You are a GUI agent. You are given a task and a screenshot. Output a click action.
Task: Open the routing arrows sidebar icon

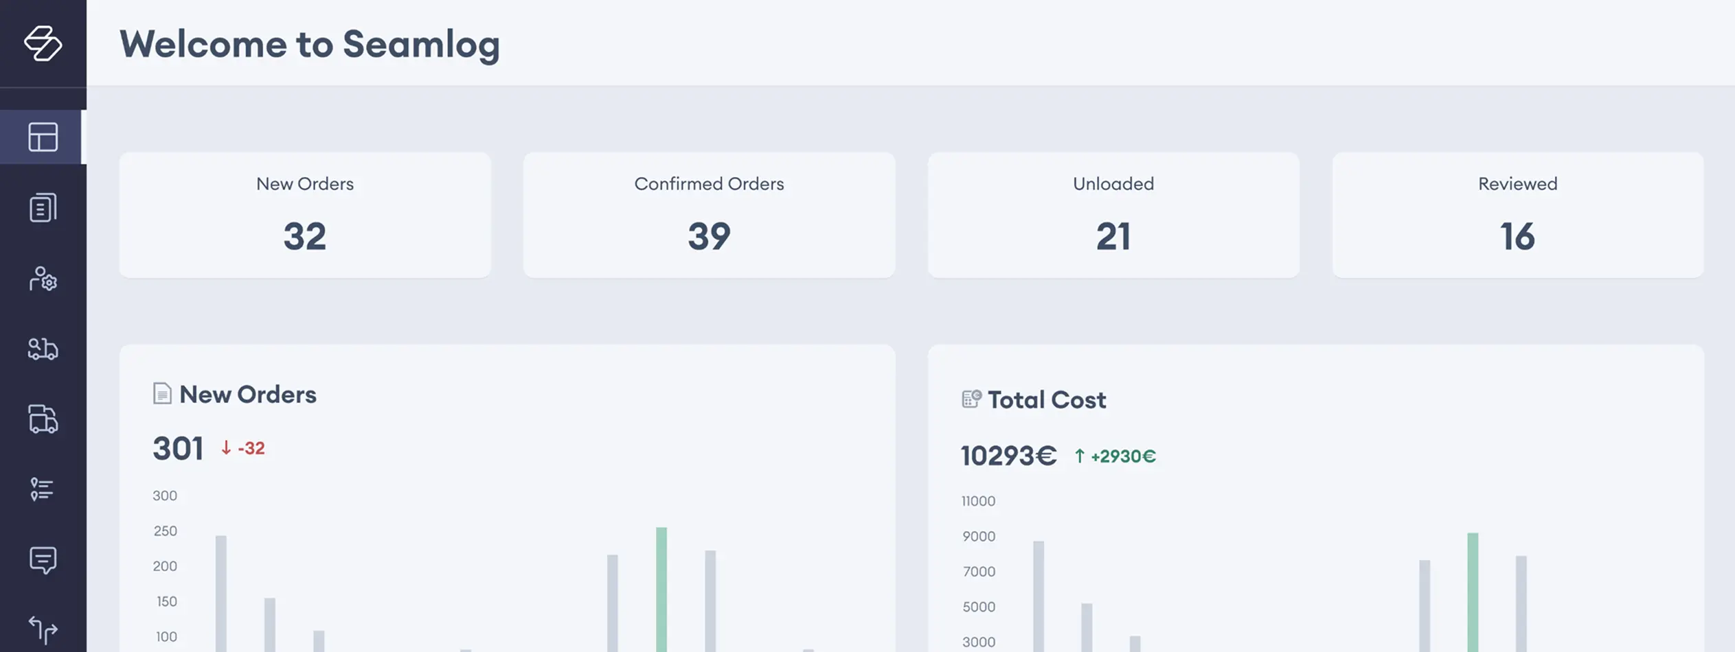43,629
